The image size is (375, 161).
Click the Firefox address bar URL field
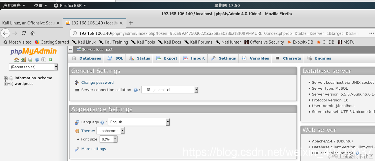(x=219, y=33)
